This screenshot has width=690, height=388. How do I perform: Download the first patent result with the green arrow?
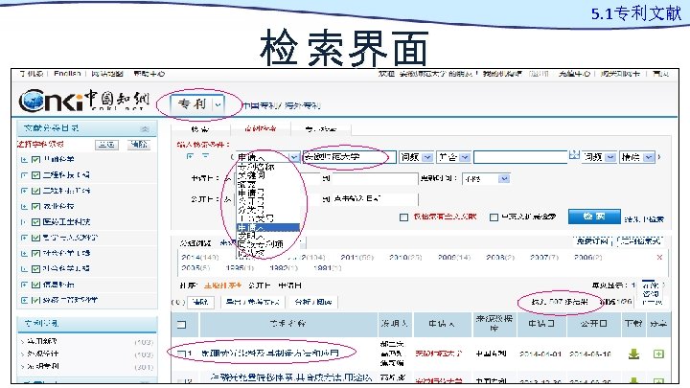tap(633, 354)
